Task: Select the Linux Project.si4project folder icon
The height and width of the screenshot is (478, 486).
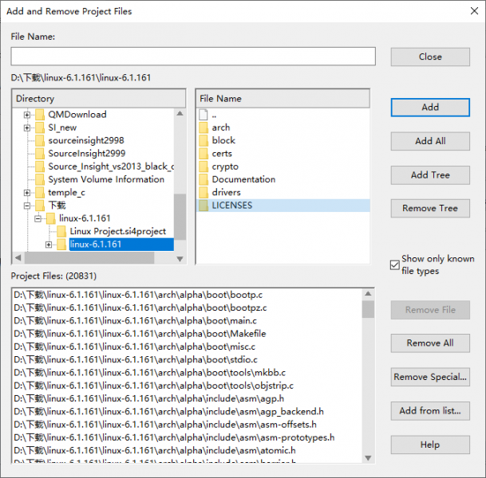Action: (61, 231)
